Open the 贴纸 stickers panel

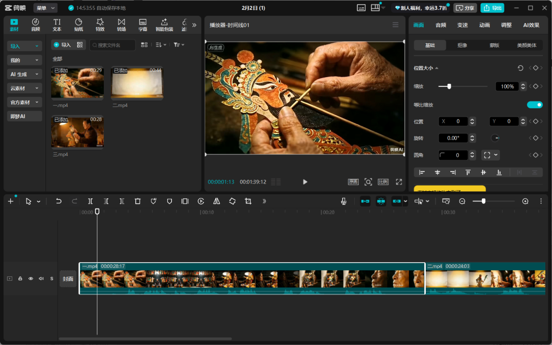click(x=79, y=25)
